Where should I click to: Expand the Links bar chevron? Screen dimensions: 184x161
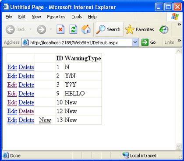click(179, 40)
